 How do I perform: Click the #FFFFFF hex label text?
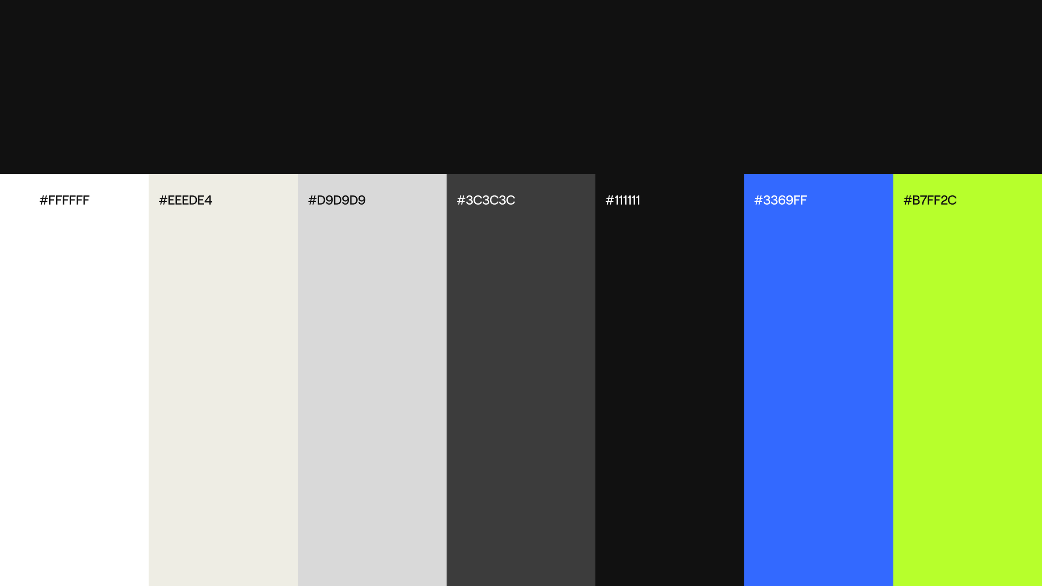64,200
